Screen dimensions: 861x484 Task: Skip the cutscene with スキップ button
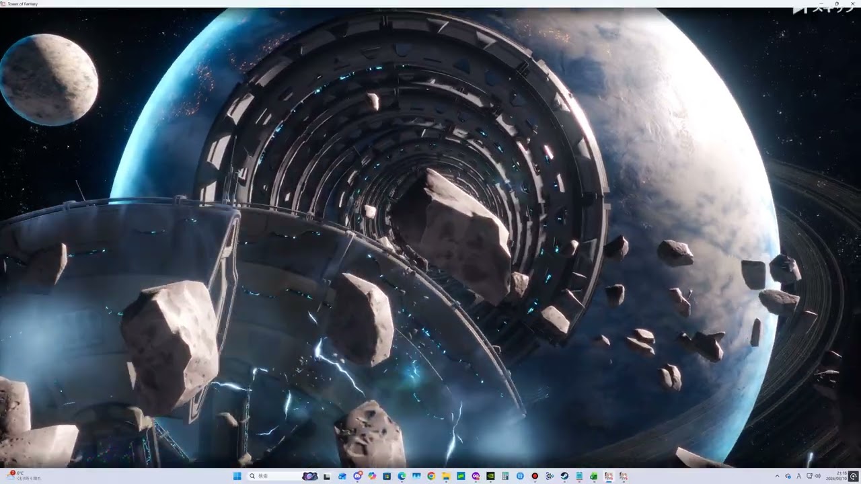pos(824,9)
